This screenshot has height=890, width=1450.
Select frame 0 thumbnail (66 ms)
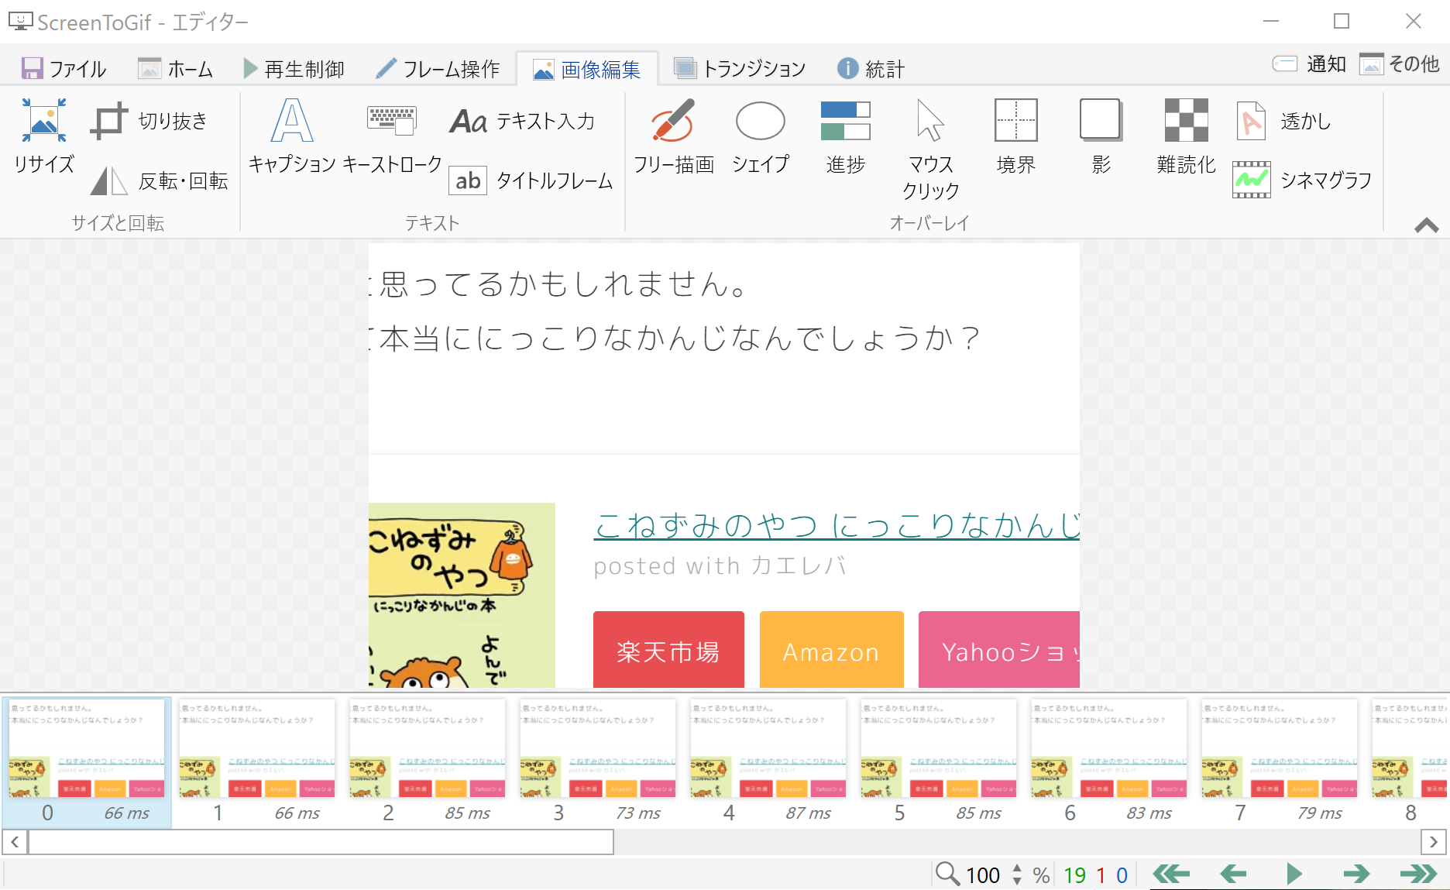tap(87, 763)
